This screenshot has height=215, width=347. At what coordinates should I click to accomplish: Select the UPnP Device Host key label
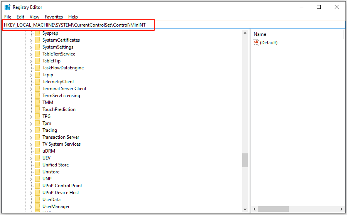[x=61, y=193]
